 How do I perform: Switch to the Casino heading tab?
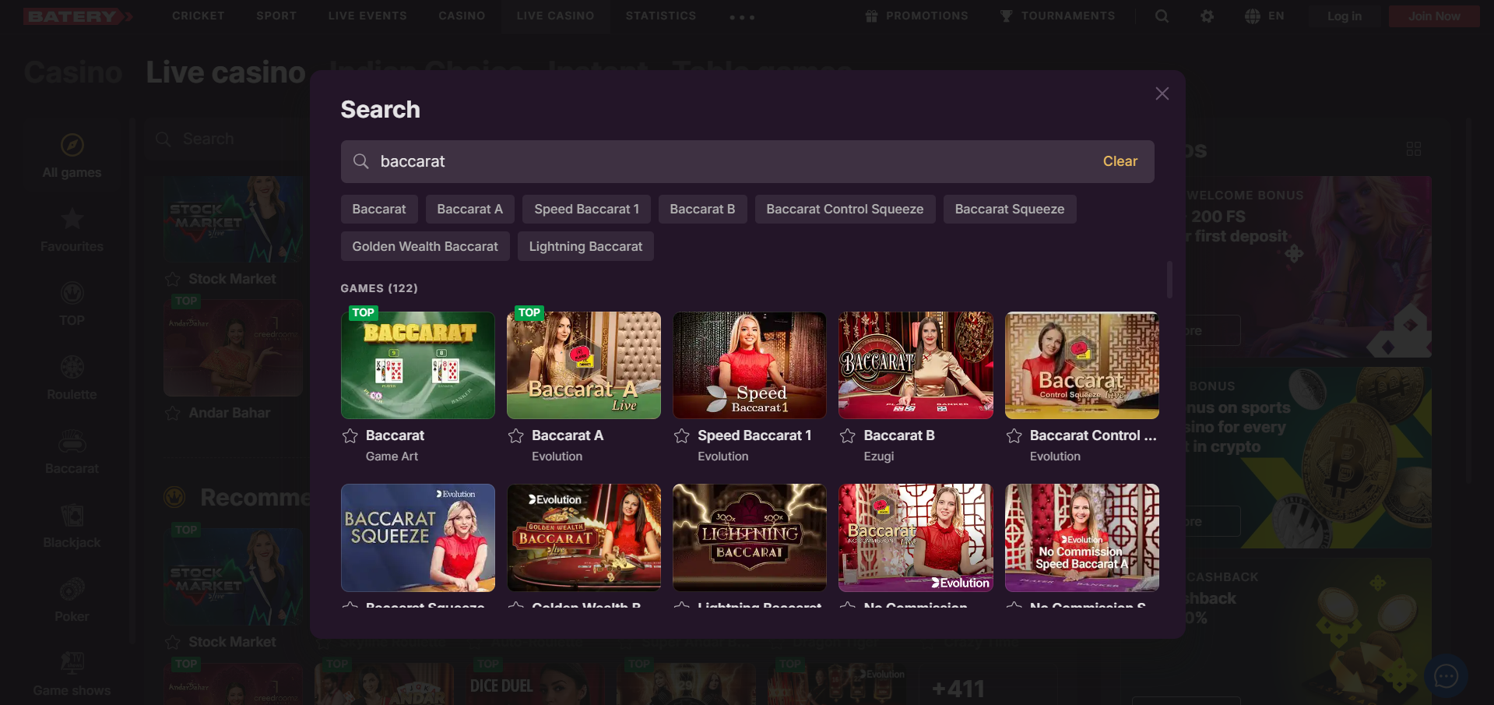[72, 72]
